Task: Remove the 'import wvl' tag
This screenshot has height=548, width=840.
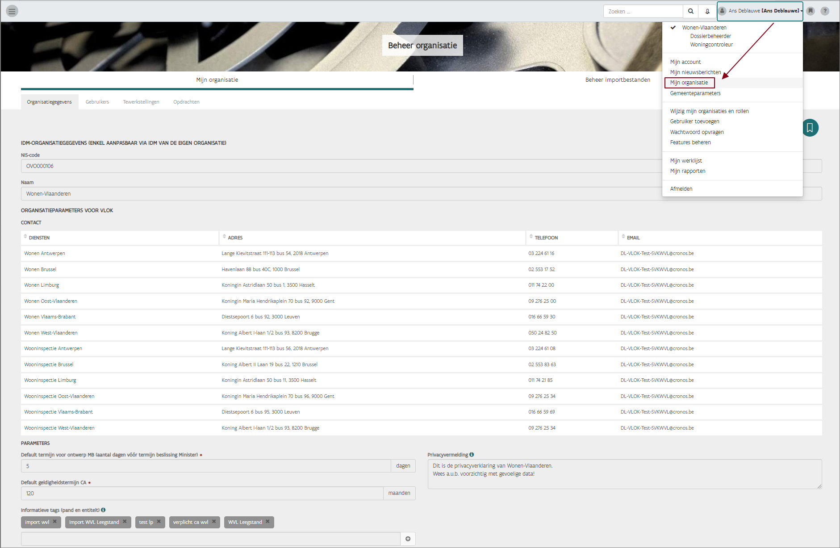Action: click(x=55, y=522)
